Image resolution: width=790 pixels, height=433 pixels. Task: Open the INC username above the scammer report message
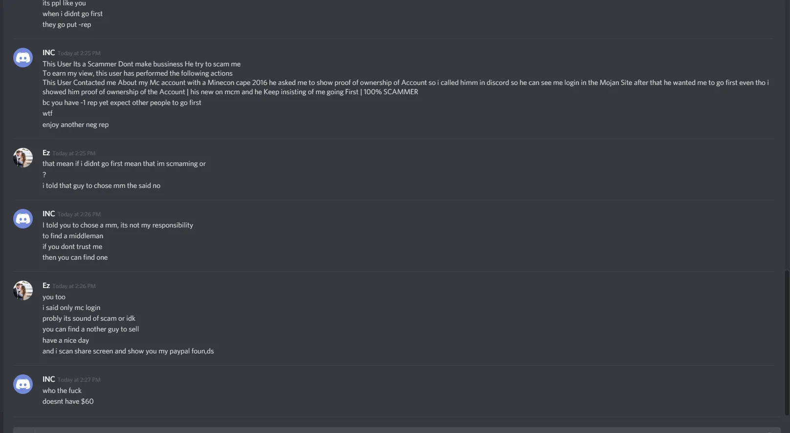click(48, 53)
